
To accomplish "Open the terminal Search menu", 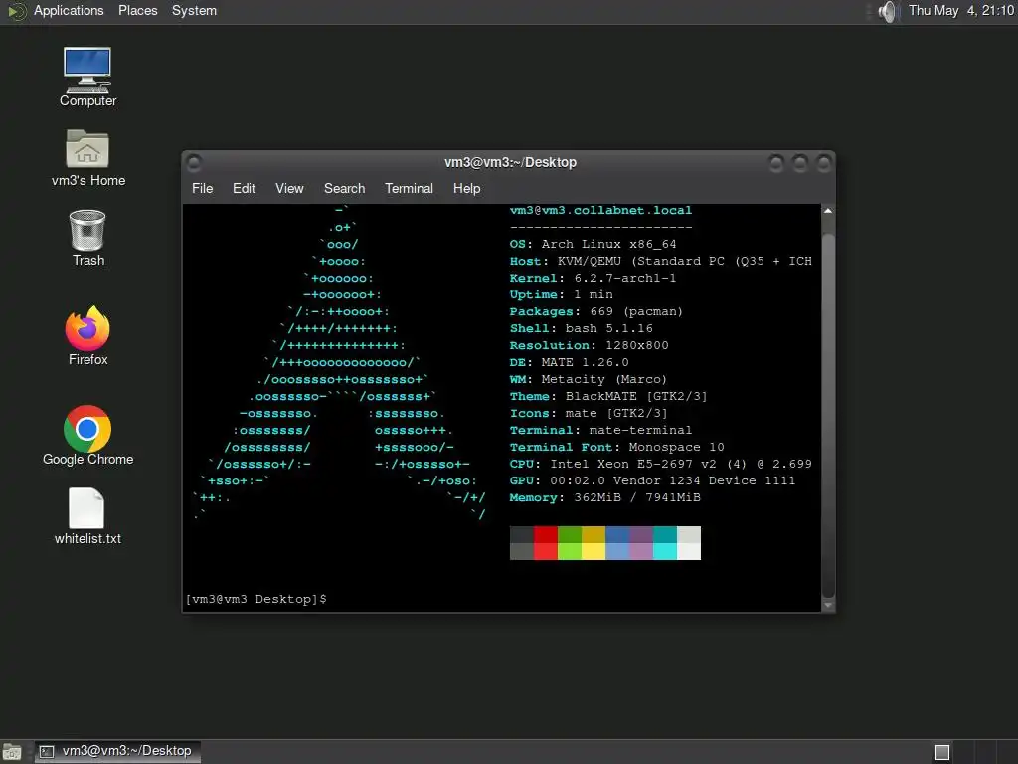I will point(344,188).
